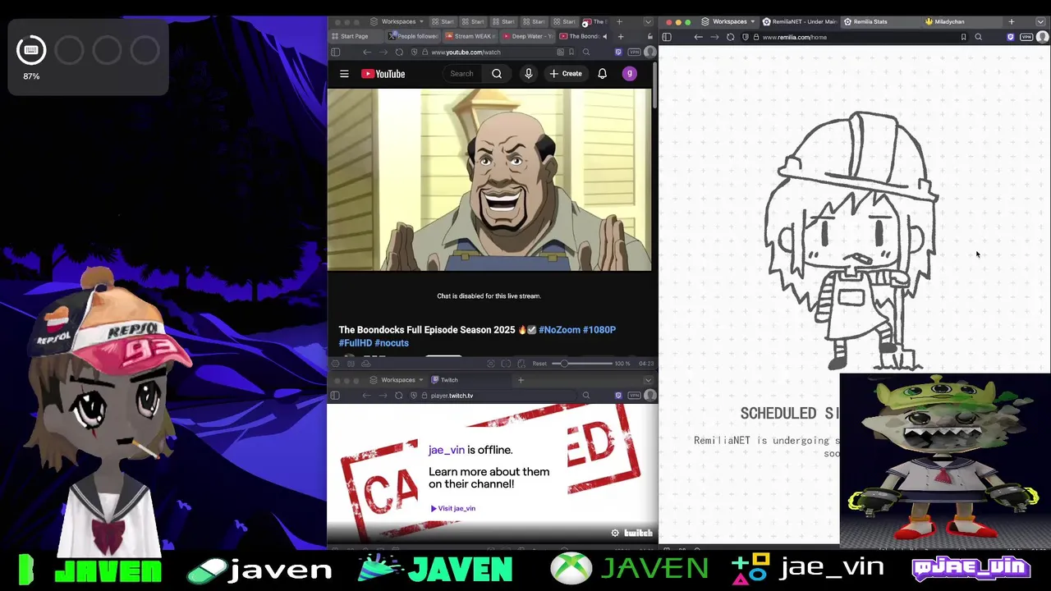This screenshot has height=591, width=1051.
Task: Bookmark the YouTube watch page
Action: [571, 53]
